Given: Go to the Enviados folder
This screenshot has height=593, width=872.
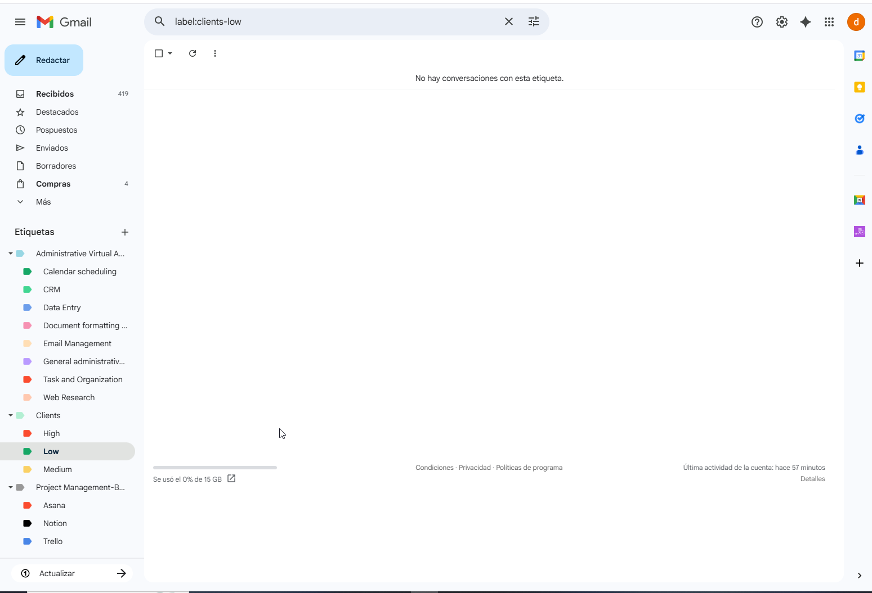Looking at the screenshot, I should click(x=52, y=148).
